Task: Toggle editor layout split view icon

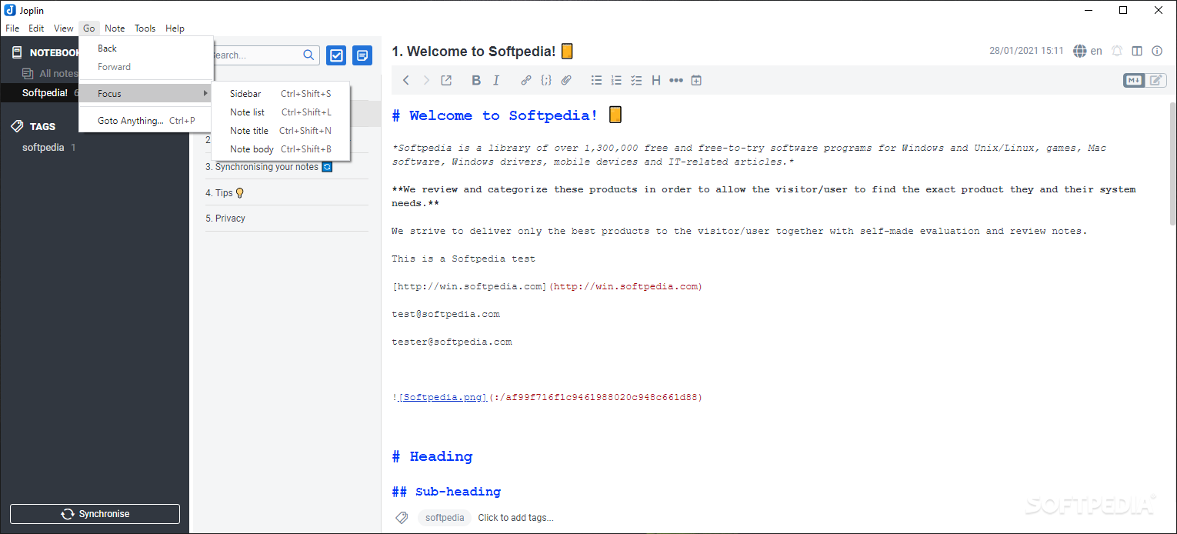Action: pos(1137,51)
